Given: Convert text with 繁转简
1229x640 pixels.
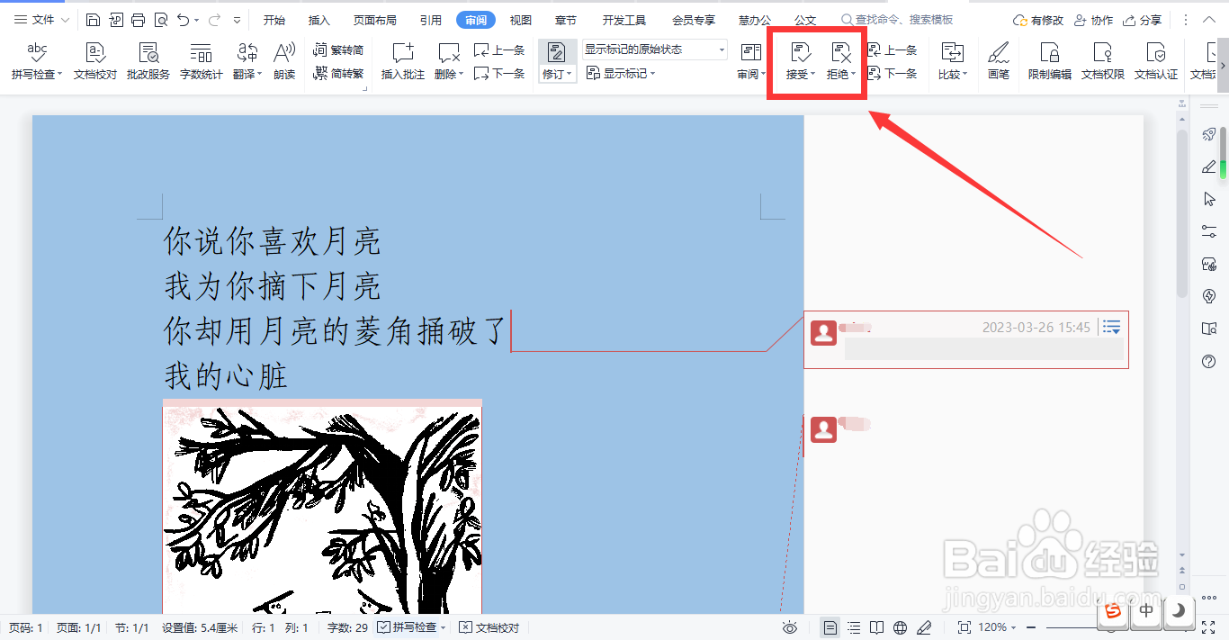Looking at the screenshot, I should click(339, 50).
